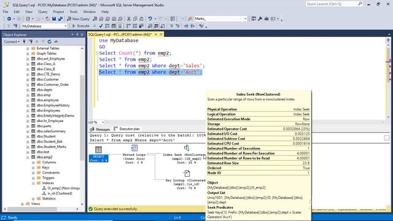
Task: Click the Object Explorer disconnect icon
Action: coord(31,42)
